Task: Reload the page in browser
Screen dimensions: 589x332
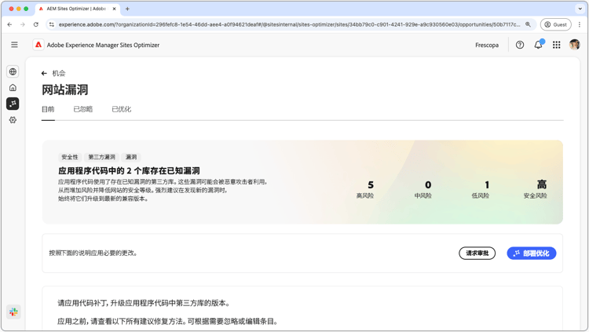Action: [x=35, y=24]
